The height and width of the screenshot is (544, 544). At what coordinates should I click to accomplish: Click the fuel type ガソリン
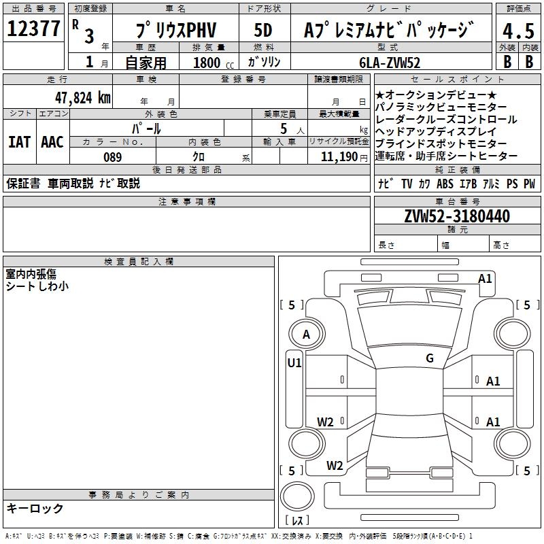(264, 62)
